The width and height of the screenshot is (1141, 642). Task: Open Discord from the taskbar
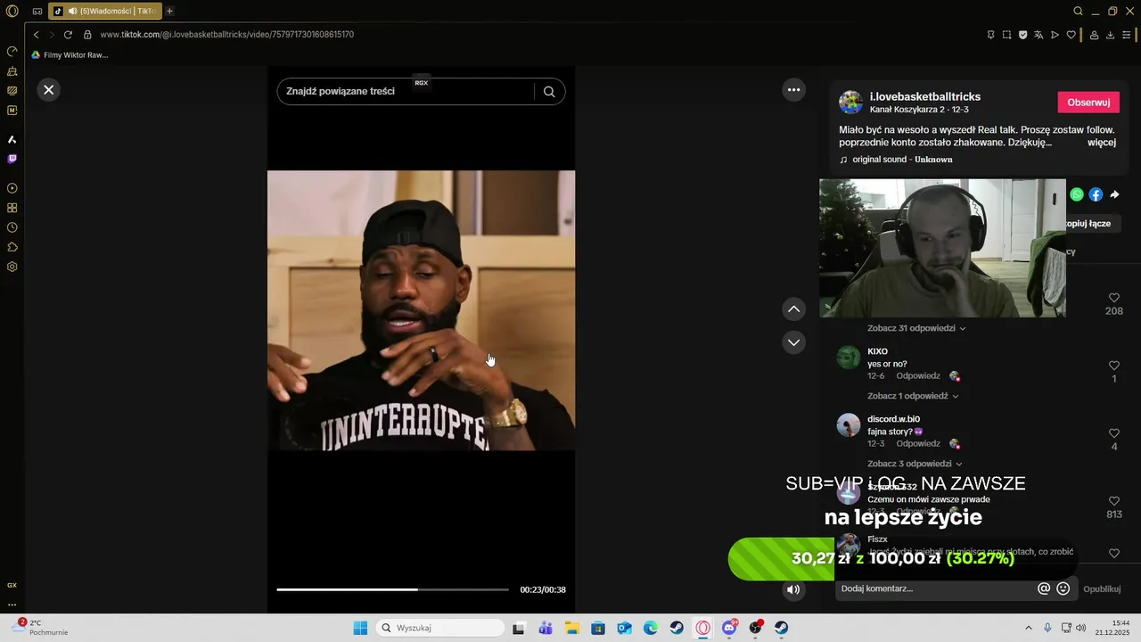point(730,628)
